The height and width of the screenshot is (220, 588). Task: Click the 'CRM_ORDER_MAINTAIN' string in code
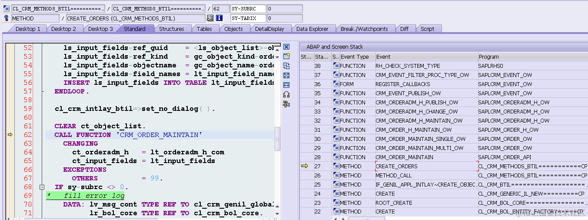point(159,135)
